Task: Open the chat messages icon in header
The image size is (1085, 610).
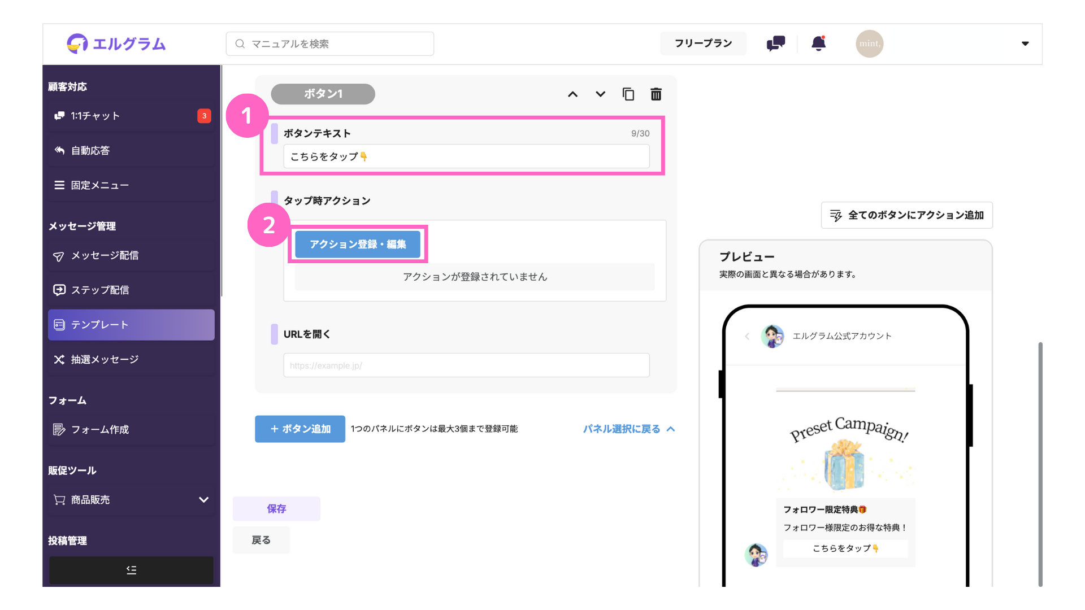Action: tap(775, 43)
